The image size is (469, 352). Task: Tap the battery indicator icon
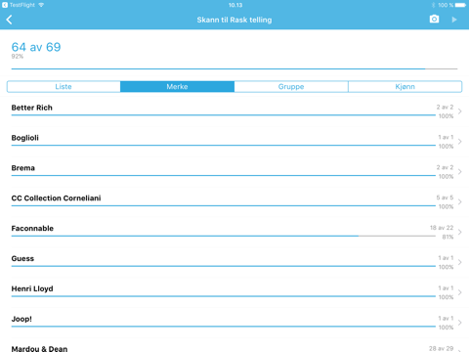460,5
